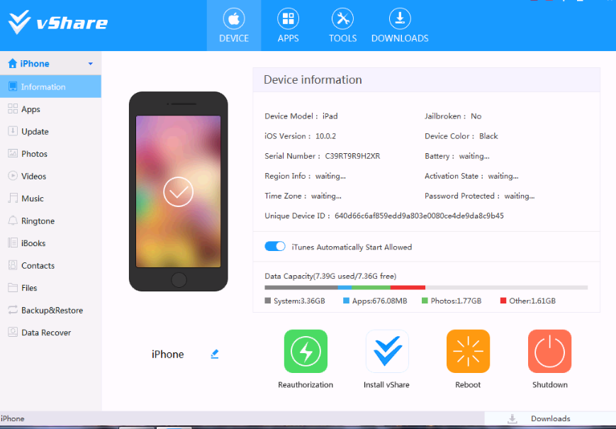The width and height of the screenshot is (616, 429).
Task: Click the orange Reboot icon
Action: (x=468, y=351)
